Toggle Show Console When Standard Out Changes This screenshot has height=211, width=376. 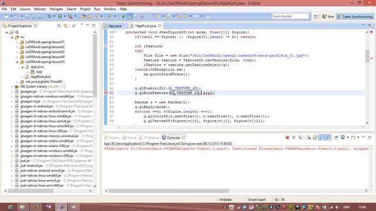point(321,138)
